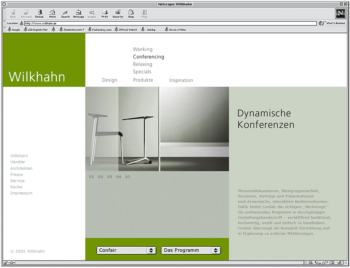
Task: Open the Security info button
Action: [118, 14]
